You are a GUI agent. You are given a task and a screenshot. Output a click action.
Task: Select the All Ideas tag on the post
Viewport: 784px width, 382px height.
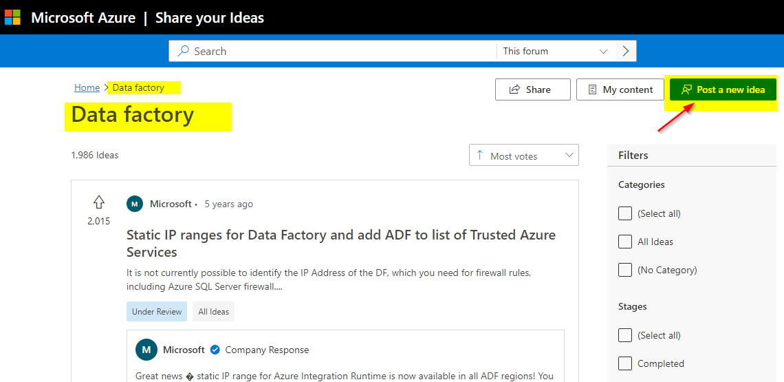213,311
